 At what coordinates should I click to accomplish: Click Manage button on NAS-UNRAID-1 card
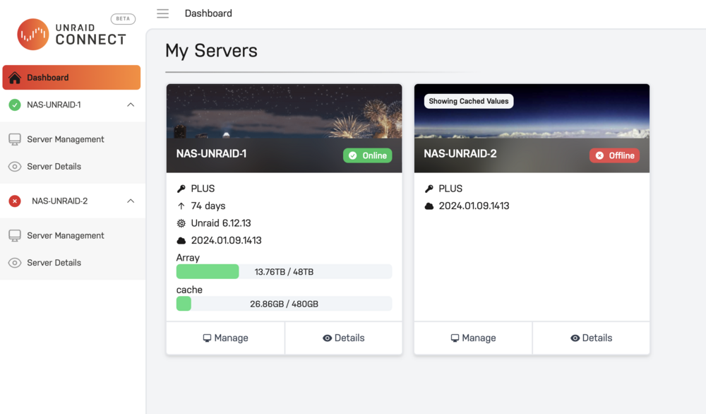tap(226, 338)
